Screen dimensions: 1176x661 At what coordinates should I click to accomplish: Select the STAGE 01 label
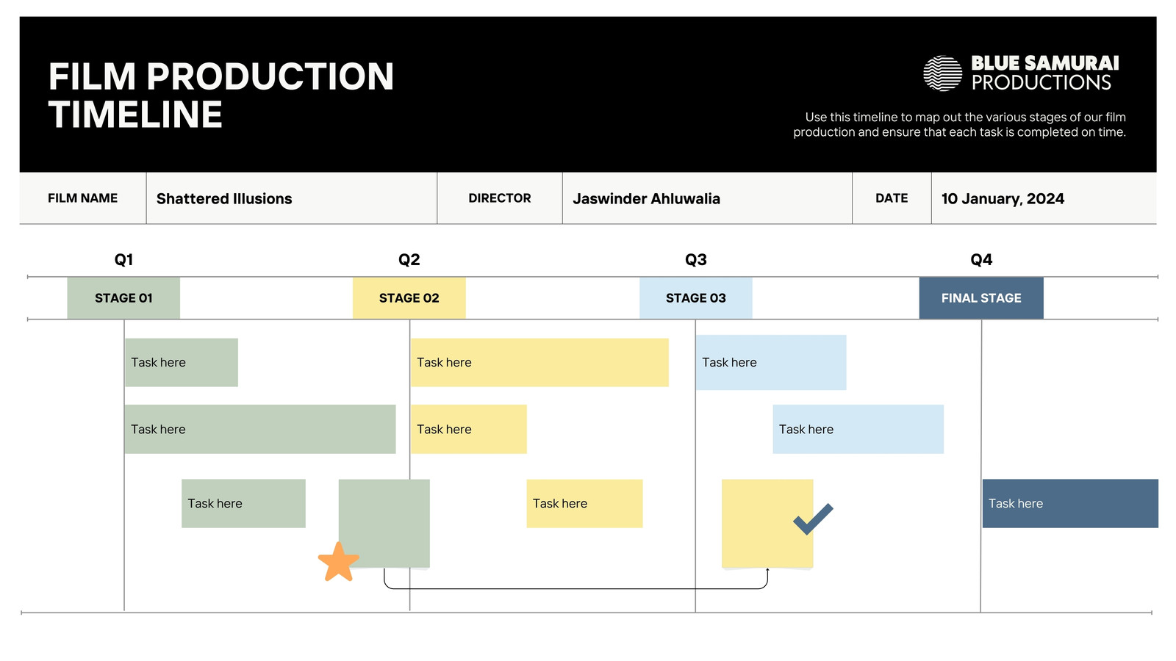pyautogui.click(x=123, y=298)
